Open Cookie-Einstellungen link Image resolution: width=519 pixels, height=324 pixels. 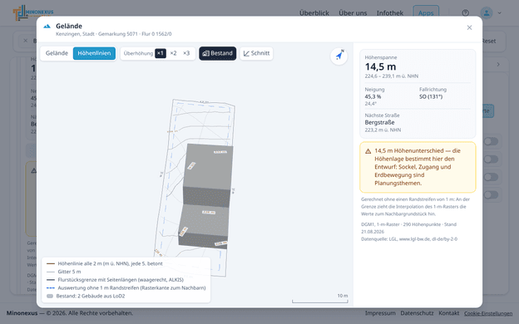488,313
